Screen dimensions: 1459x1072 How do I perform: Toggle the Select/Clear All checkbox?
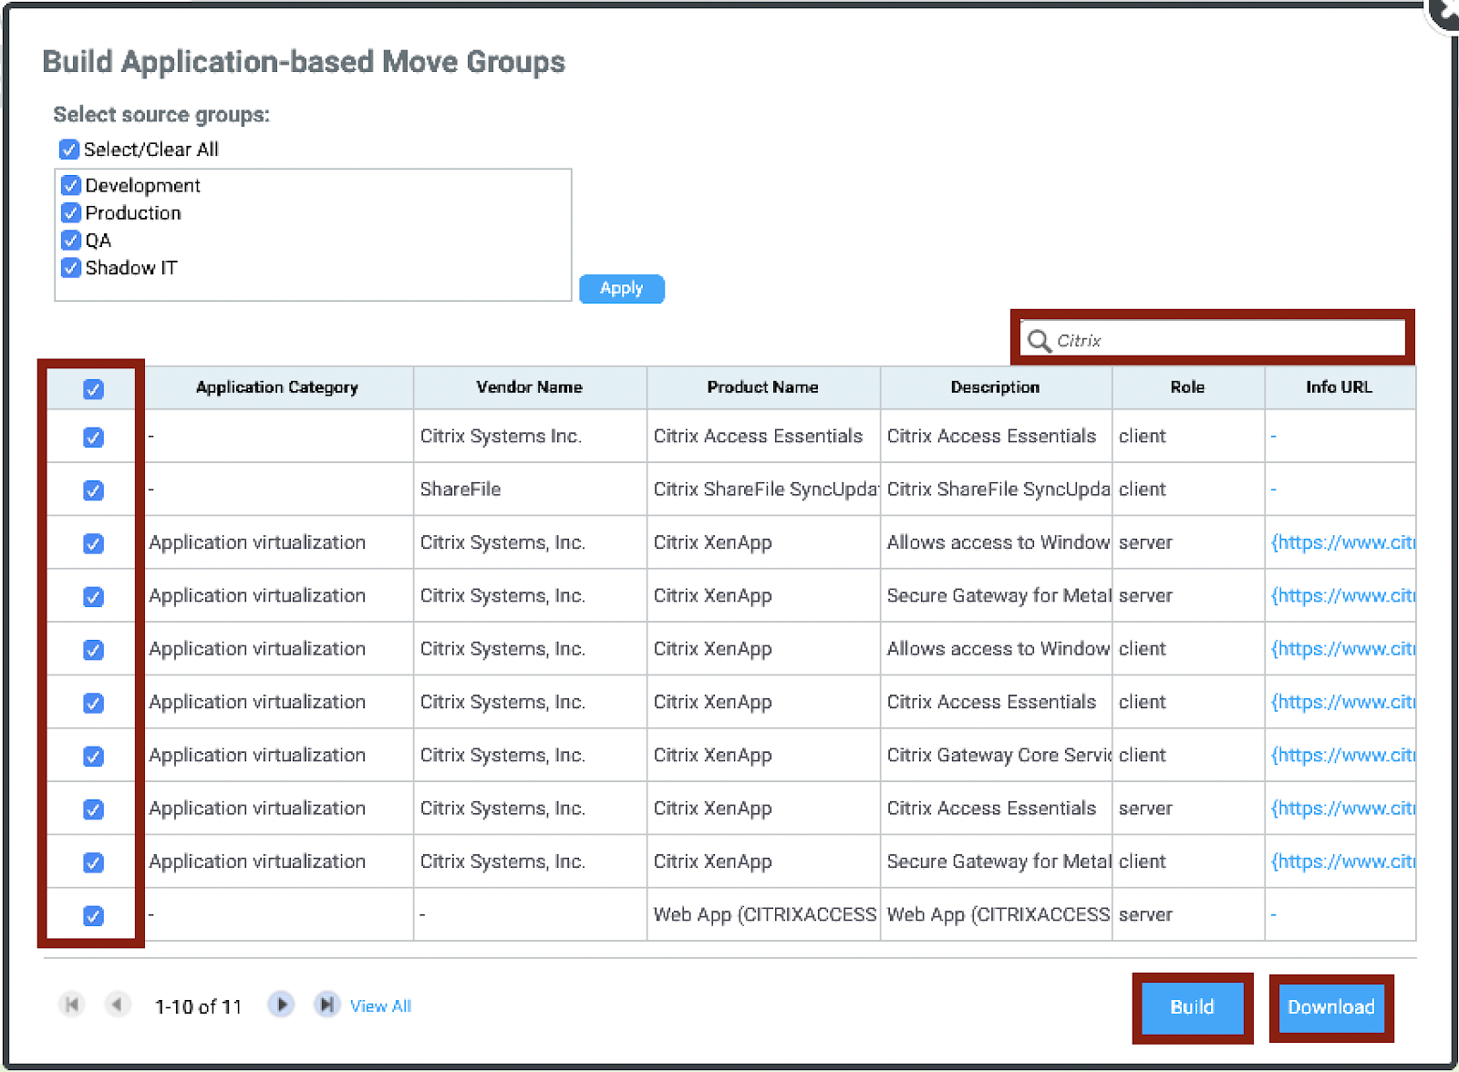click(69, 149)
